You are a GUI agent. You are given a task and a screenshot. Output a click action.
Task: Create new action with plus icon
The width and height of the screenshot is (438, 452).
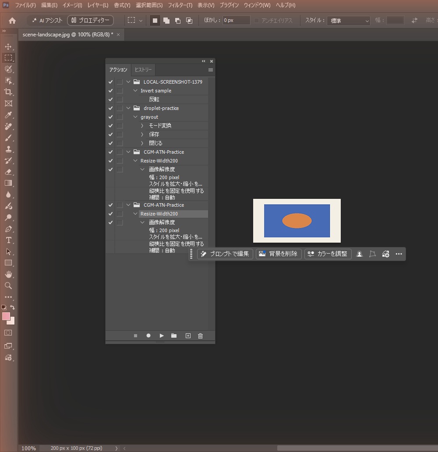click(x=188, y=336)
